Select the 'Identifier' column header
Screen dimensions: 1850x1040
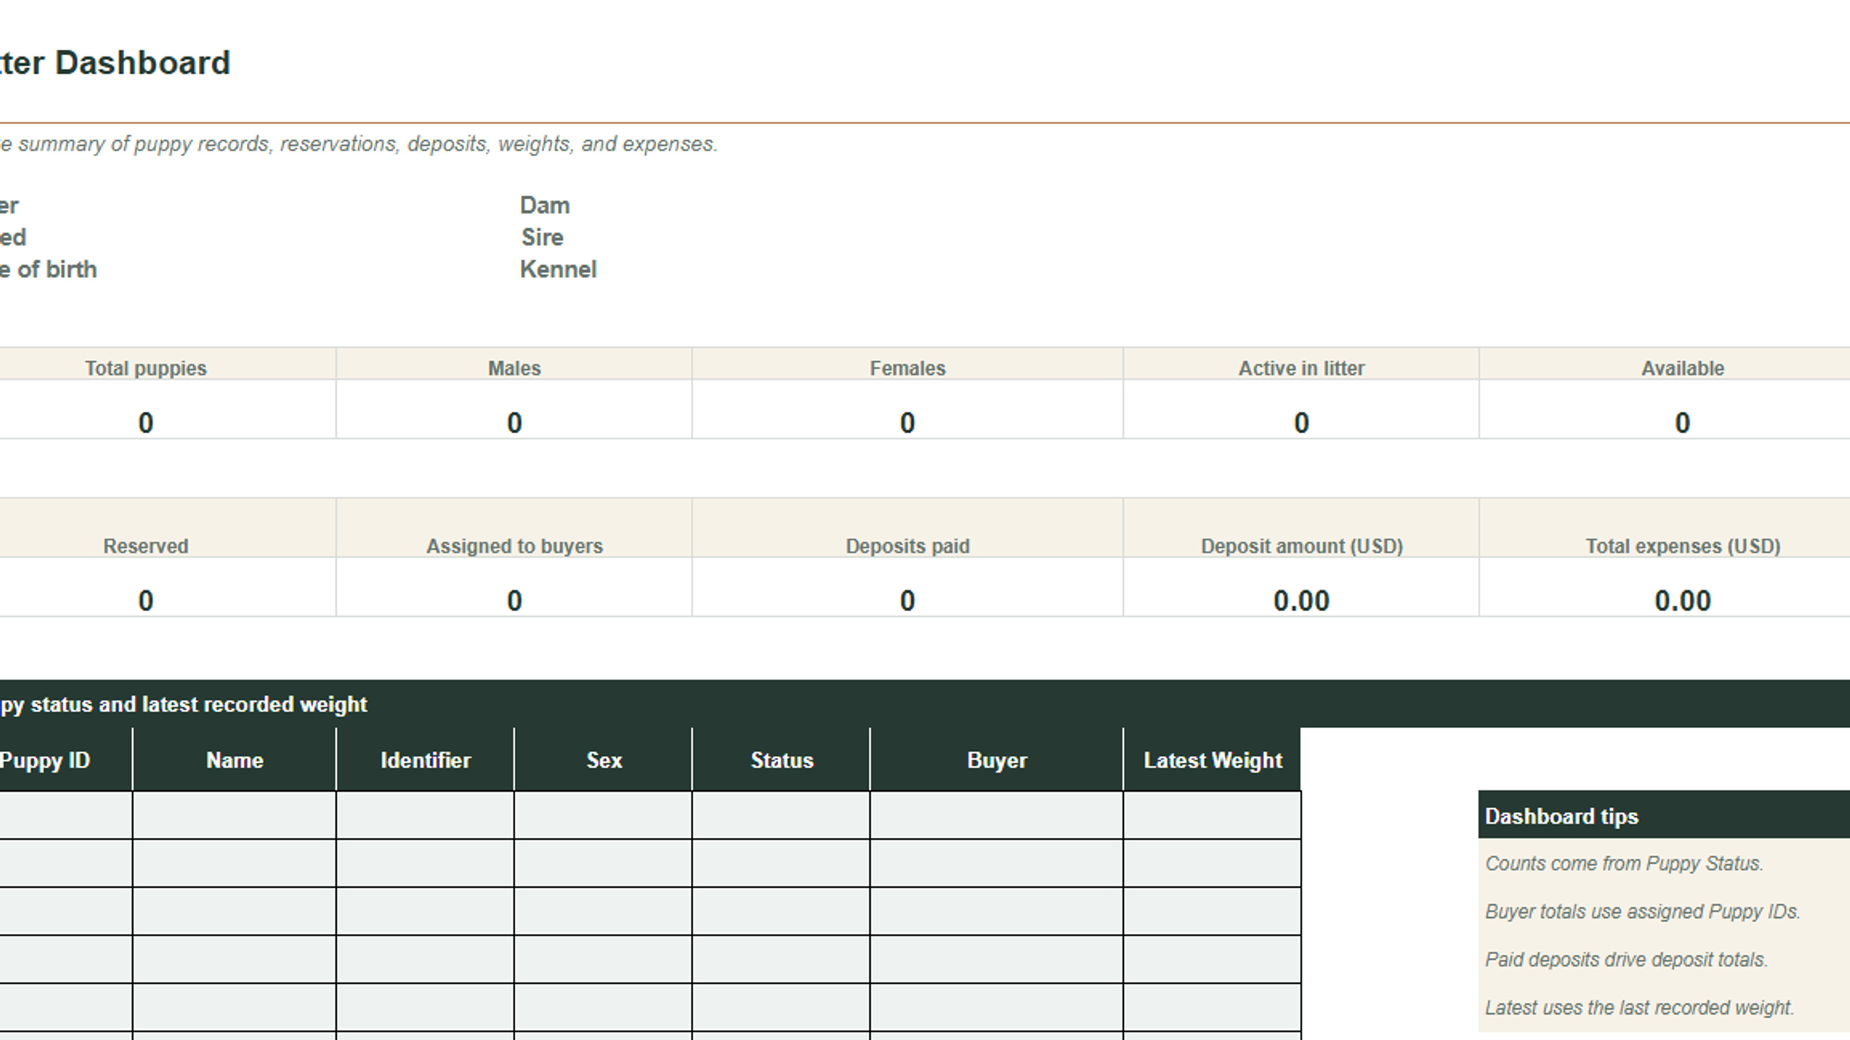[425, 760]
